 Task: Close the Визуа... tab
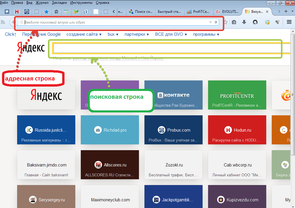pyautogui.click(x=267, y=11)
